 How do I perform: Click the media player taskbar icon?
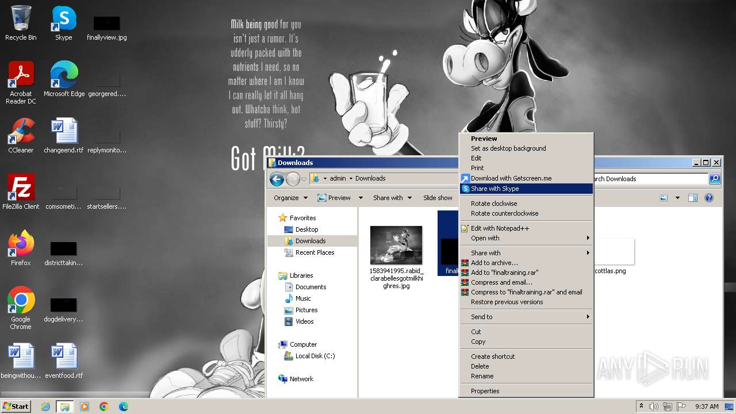point(85,407)
